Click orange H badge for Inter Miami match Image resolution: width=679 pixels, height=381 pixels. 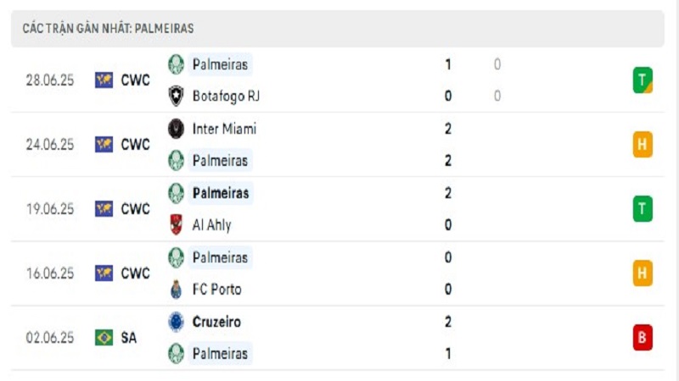(x=643, y=144)
